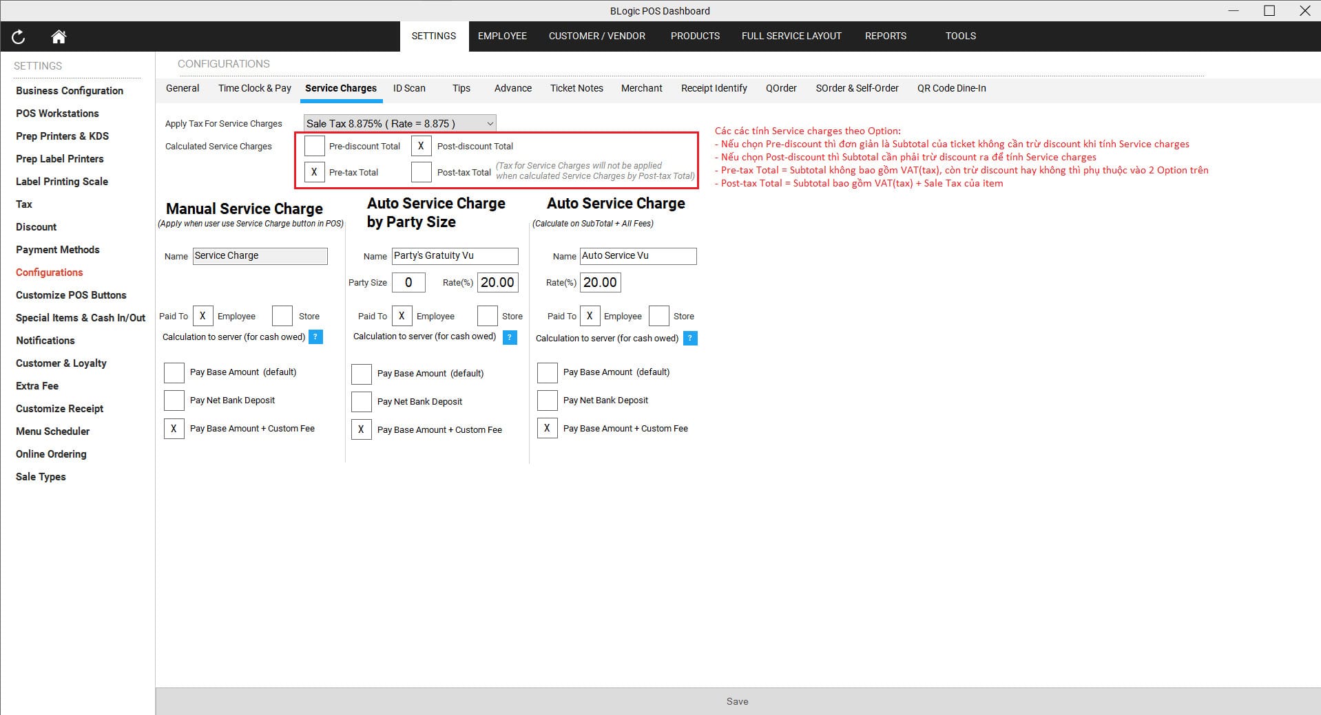This screenshot has width=1321, height=715.
Task: Go to Customize Receipt settings
Action: tap(60, 409)
